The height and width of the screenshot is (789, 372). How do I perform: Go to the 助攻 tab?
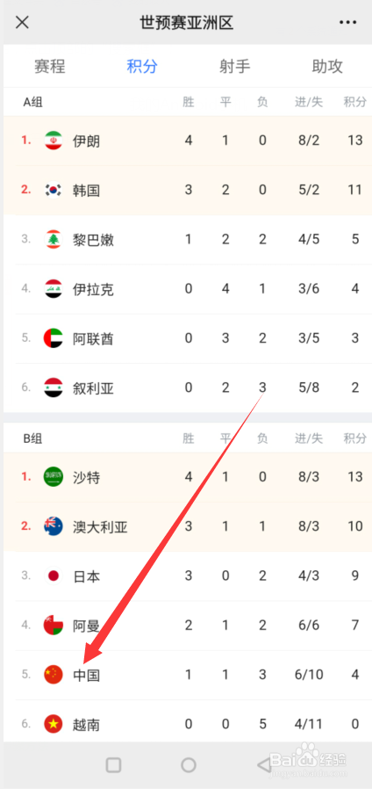[x=327, y=67]
